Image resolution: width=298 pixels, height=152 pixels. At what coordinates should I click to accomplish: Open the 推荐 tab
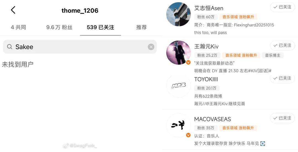pos(141,27)
